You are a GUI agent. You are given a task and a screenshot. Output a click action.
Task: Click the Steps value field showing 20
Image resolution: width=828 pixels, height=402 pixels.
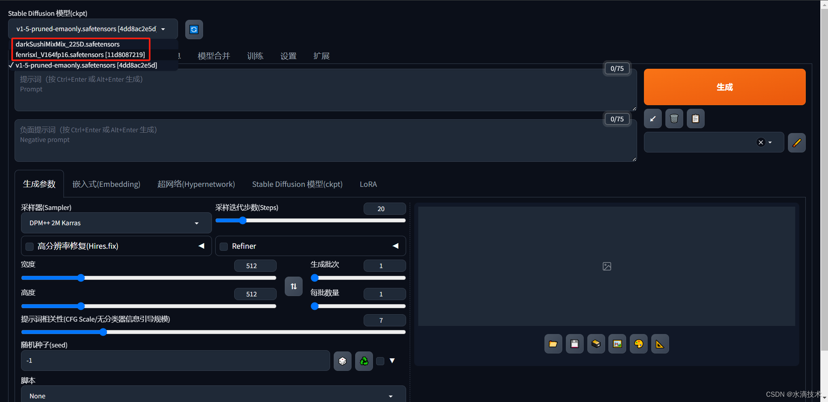coord(384,209)
